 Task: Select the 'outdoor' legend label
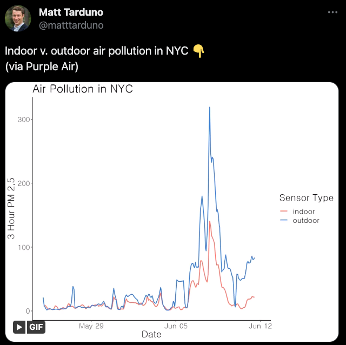[x=306, y=220]
